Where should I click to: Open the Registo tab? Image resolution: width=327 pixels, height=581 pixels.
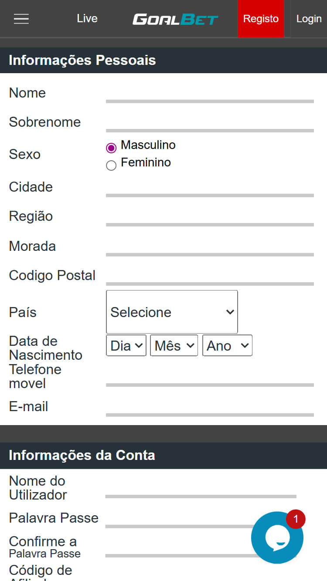click(x=261, y=19)
